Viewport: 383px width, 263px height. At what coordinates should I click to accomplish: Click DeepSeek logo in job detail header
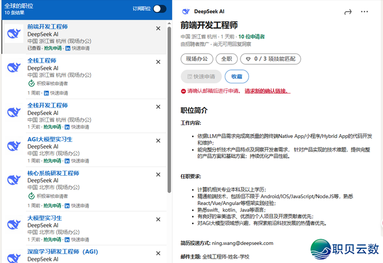[186, 11]
